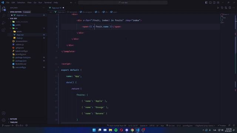Expand the OUTLINE section

point(13,119)
